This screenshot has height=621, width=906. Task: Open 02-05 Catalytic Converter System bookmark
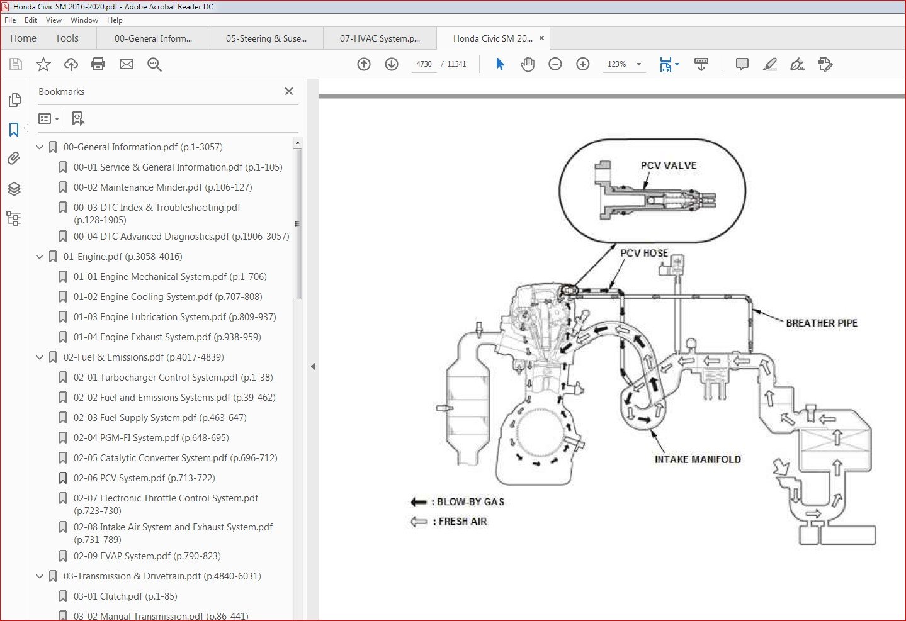[x=176, y=458]
